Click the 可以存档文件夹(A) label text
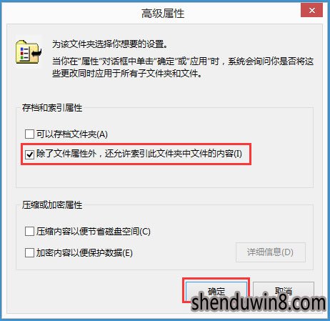330x321 pixels. (72, 134)
